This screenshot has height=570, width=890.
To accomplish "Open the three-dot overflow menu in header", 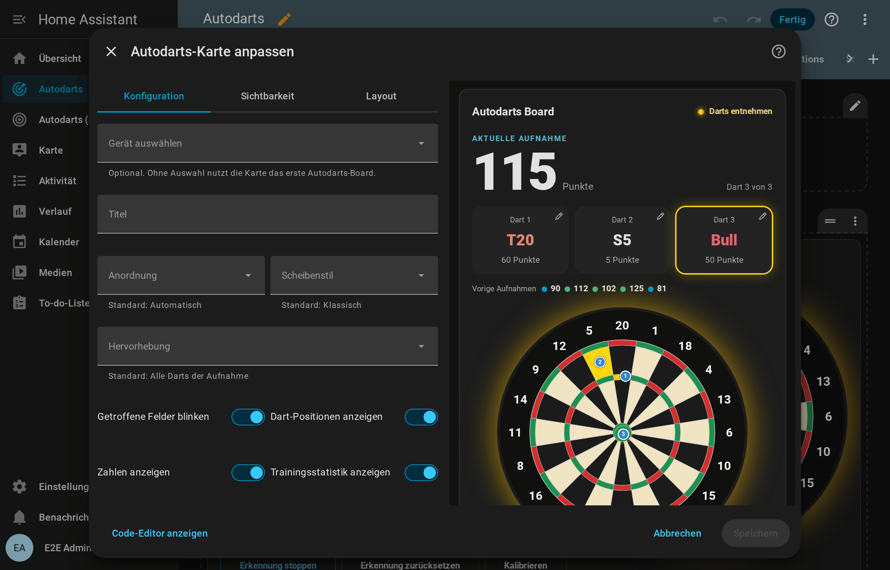I will pos(865,19).
